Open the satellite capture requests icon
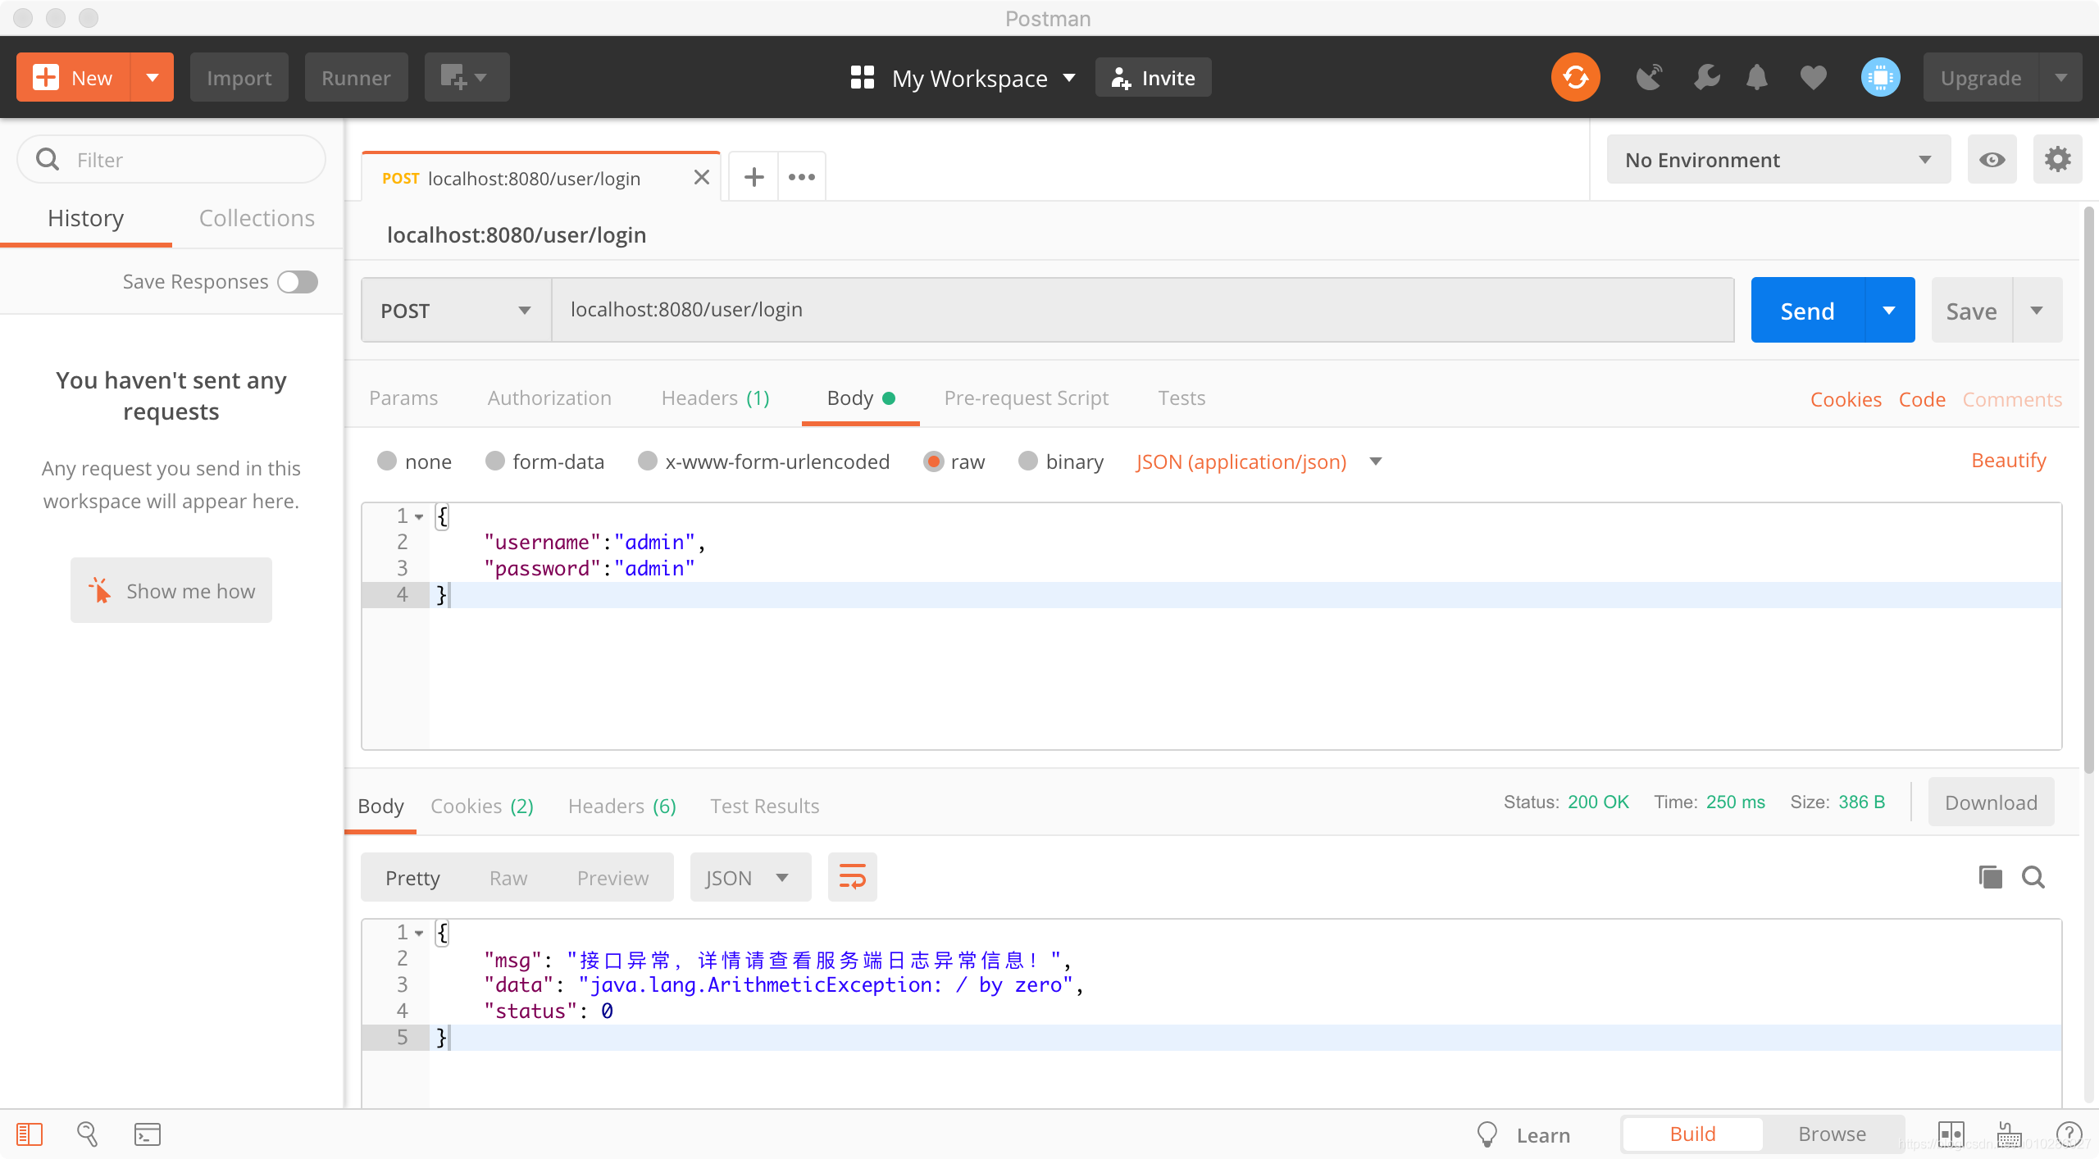Viewport: 2099px width, 1159px height. point(1649,77)
